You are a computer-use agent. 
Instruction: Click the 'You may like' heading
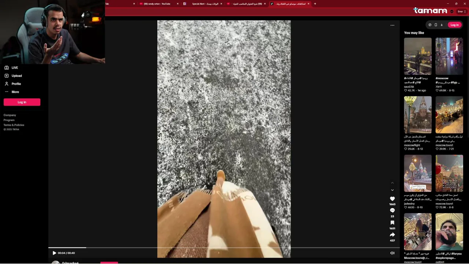pos(414,33)
